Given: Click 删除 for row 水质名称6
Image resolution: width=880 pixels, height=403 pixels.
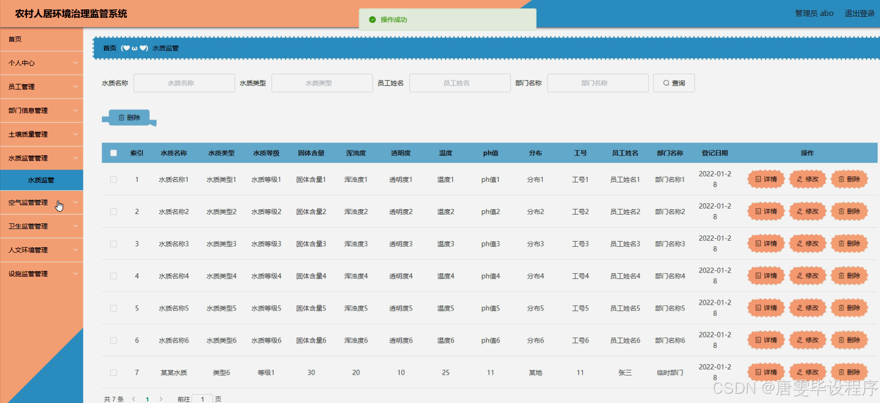Looking at the screenshot, I should coord(849,340).
